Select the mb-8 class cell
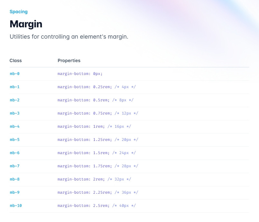The width and height of the screenshot is (259, 222). 14,179
